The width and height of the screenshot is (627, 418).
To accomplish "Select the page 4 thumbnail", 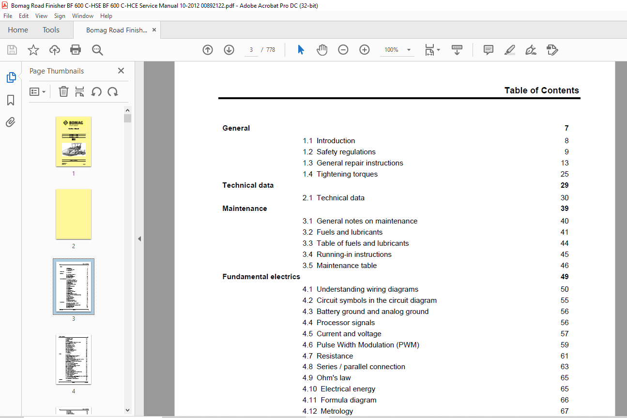I will 74,359.
